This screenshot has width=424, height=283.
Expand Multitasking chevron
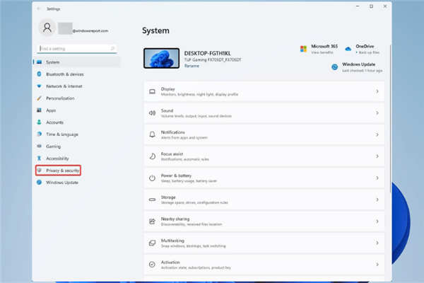(x=377, y=243)
